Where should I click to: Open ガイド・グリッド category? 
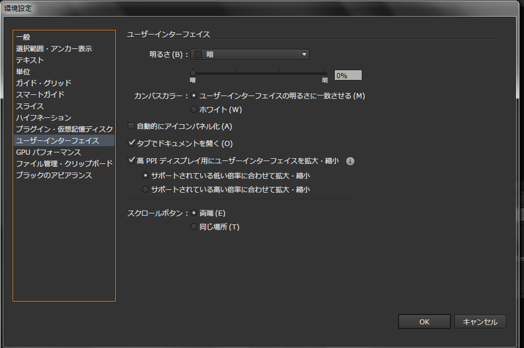pyautogui.click(x=64, y=83)
